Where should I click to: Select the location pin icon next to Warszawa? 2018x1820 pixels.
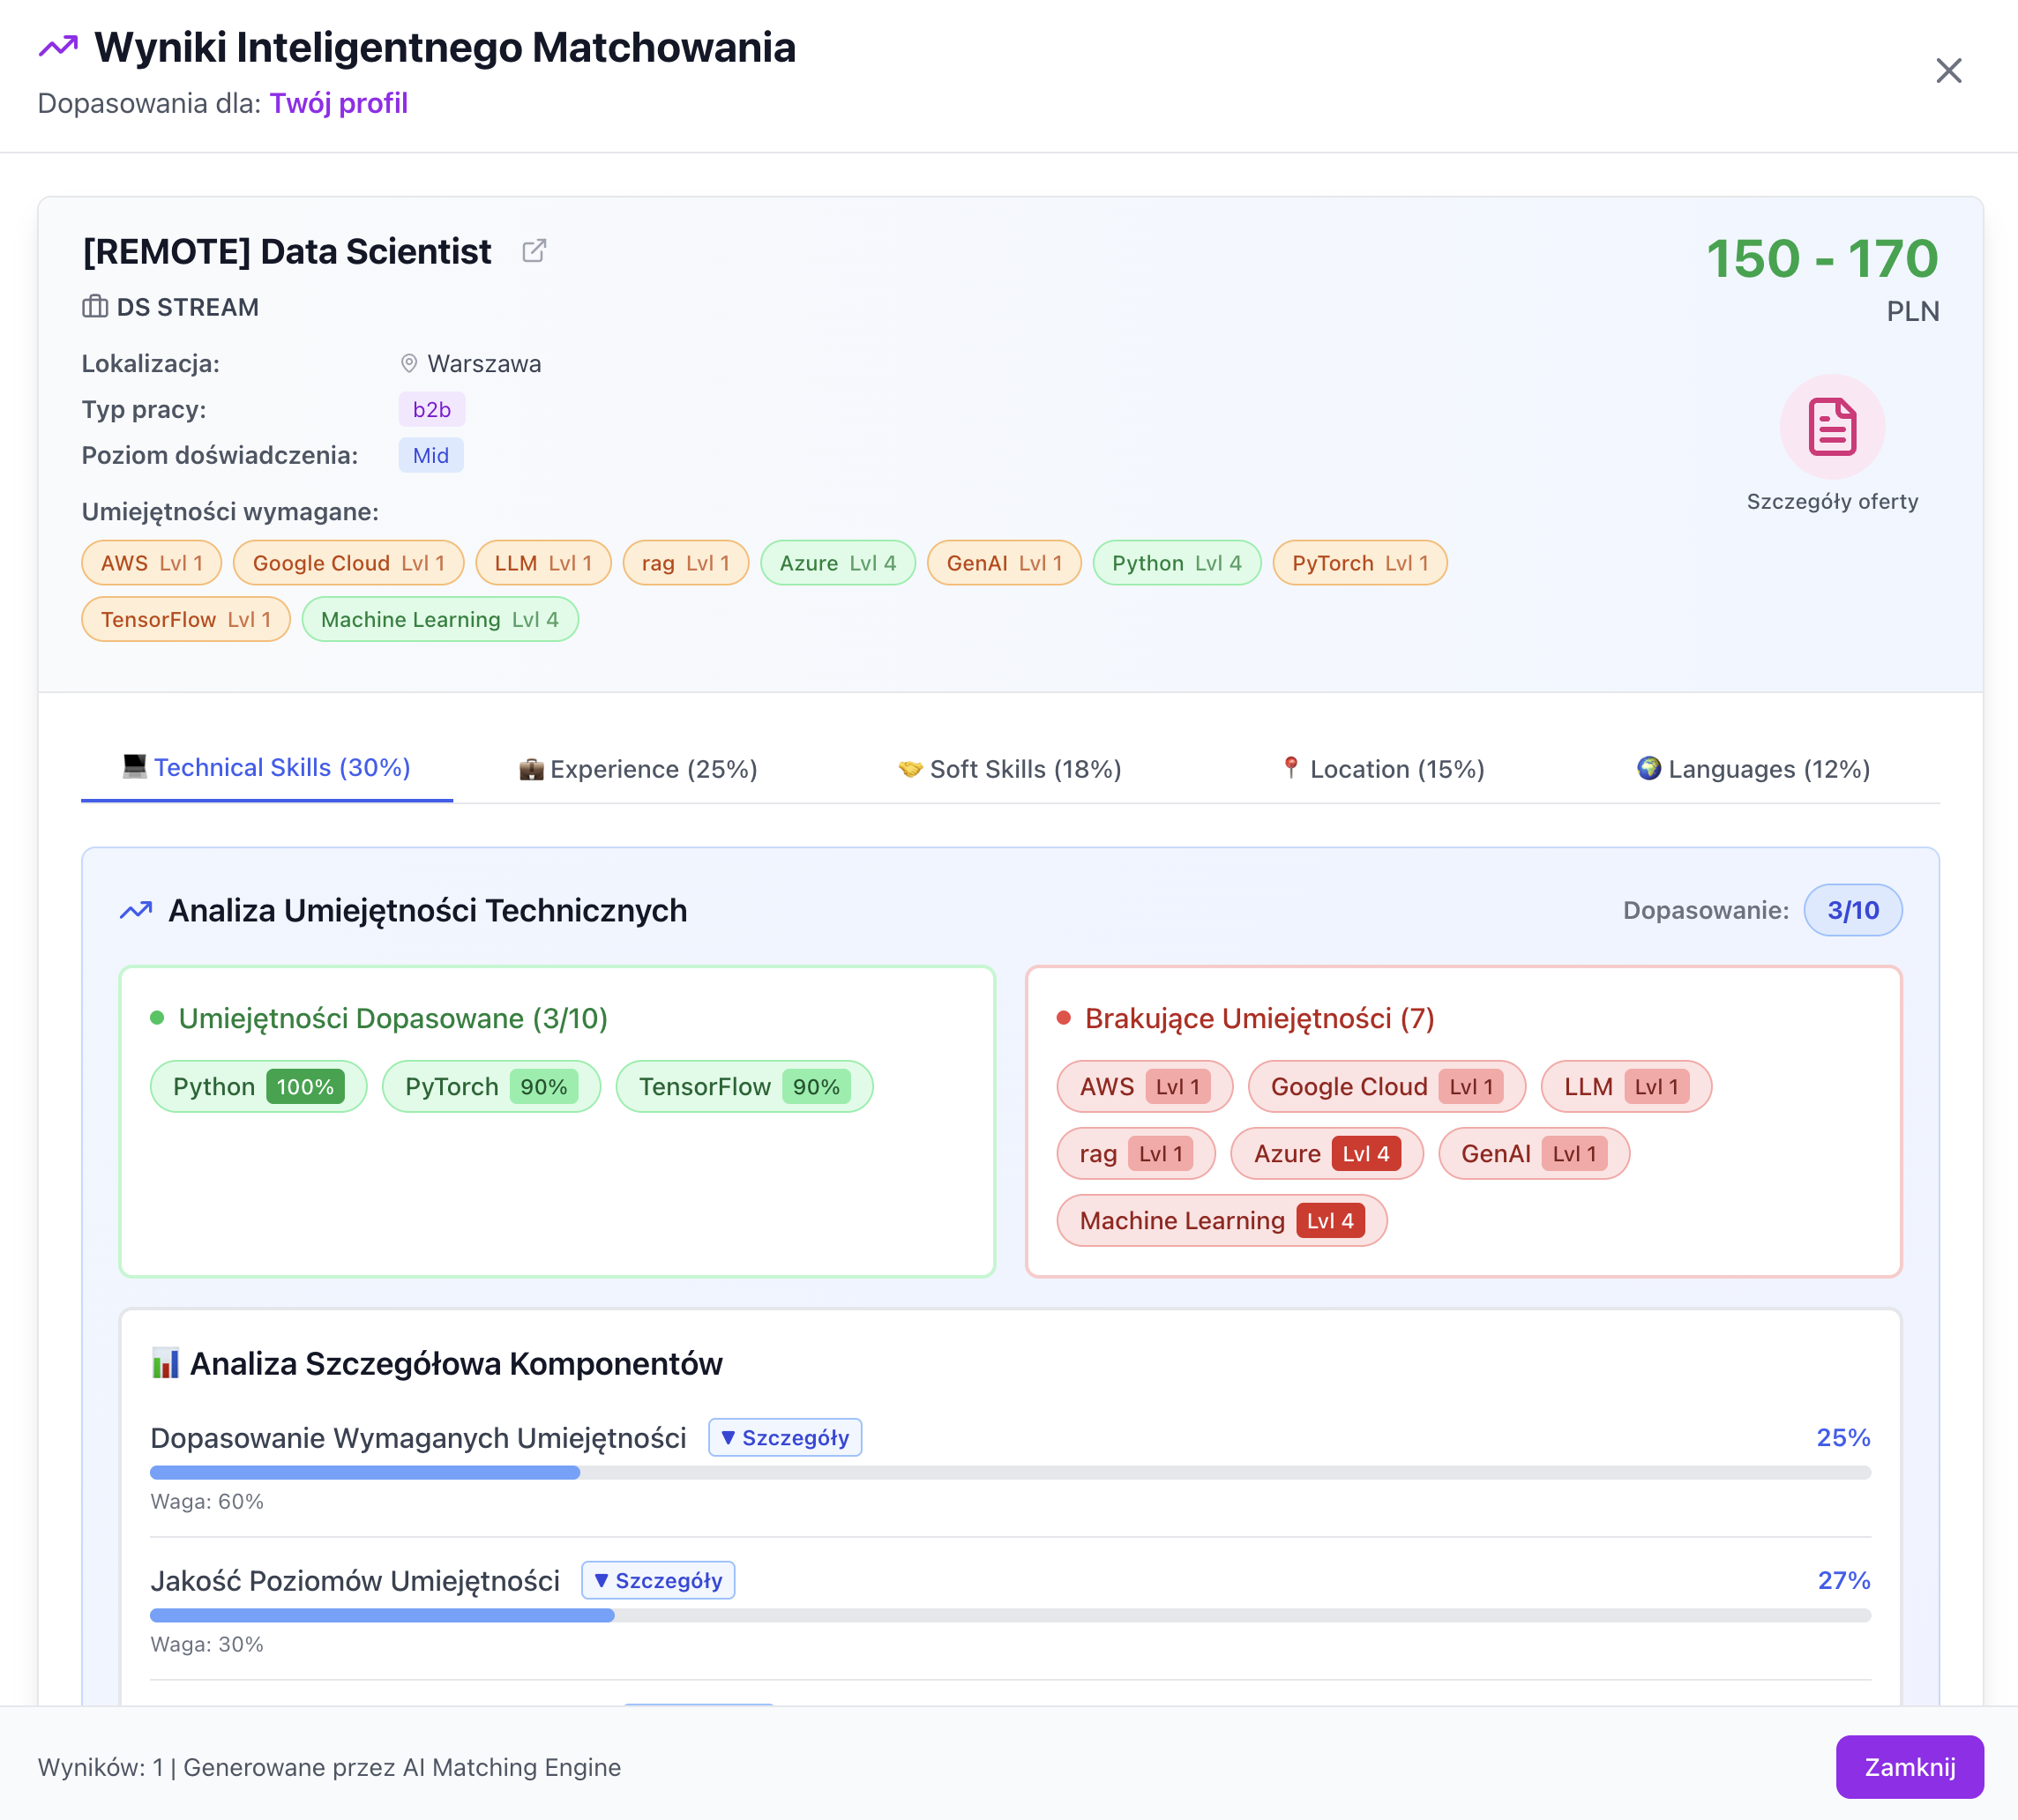(x=408, y=363)
